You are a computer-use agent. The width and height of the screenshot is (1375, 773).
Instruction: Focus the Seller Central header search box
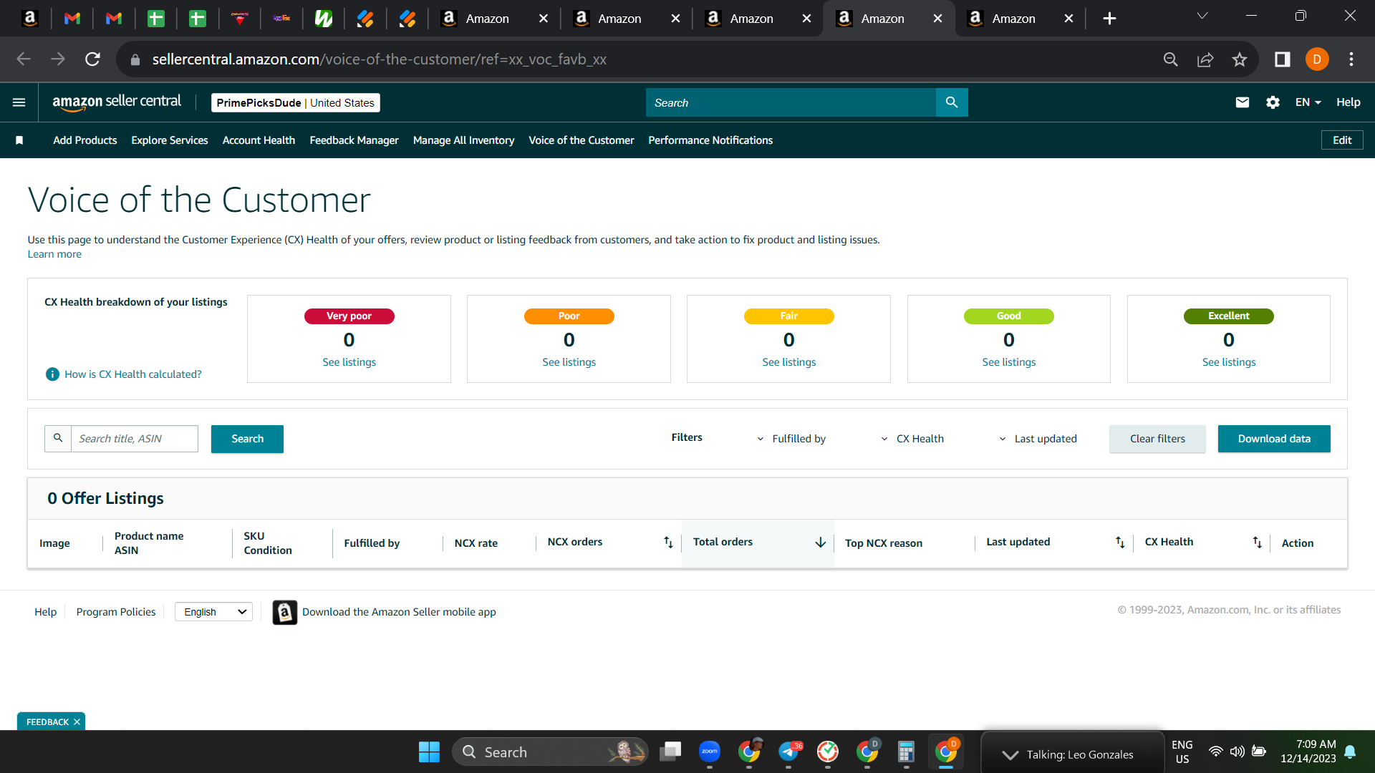(791, 102)
